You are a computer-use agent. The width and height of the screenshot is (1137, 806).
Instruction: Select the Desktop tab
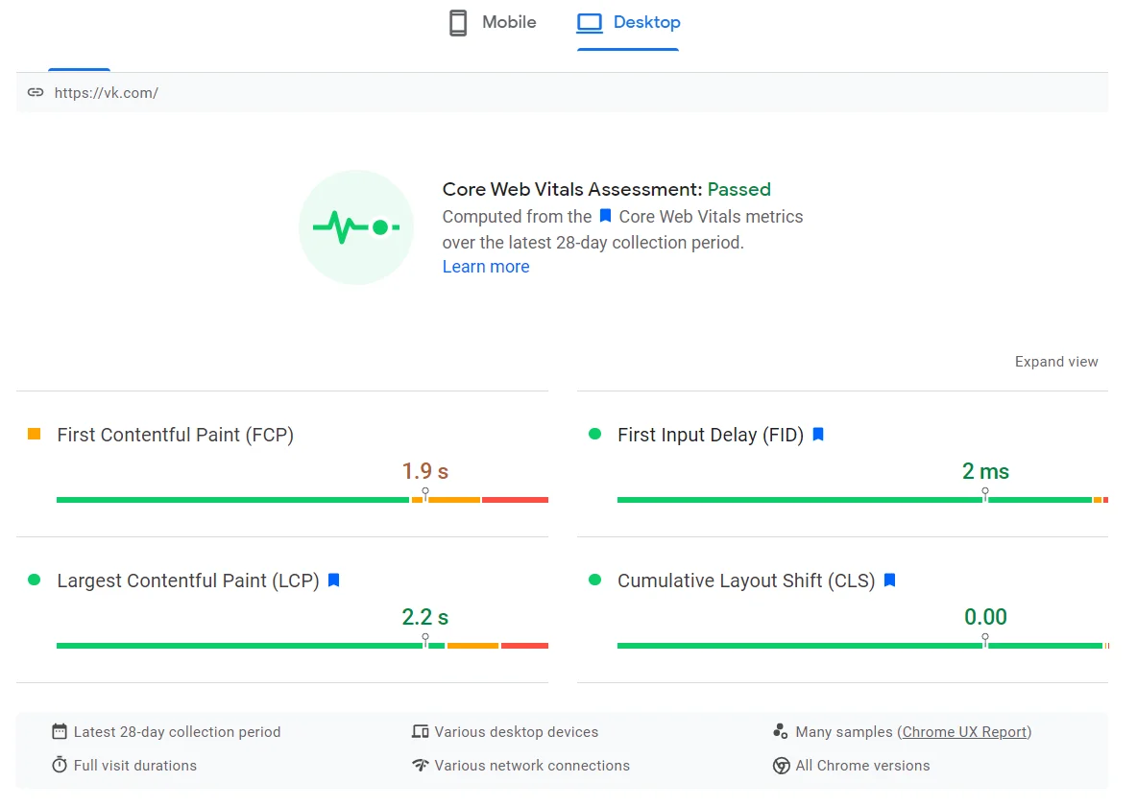coord(628,23)
